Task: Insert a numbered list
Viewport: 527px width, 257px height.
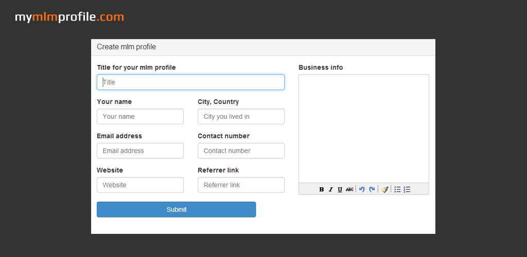Action: coord(407,190)
